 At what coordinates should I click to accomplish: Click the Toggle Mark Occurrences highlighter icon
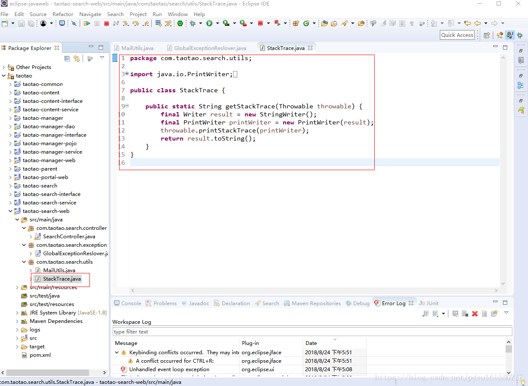click(x=383, y=23)
